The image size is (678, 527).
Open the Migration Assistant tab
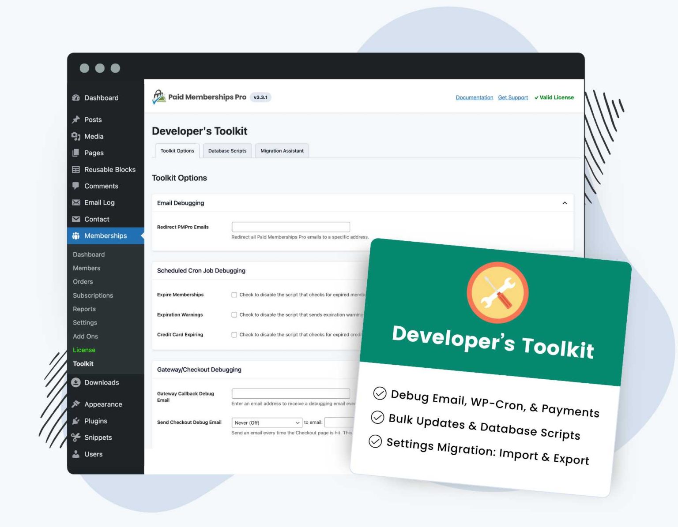(x=282, y=151)
